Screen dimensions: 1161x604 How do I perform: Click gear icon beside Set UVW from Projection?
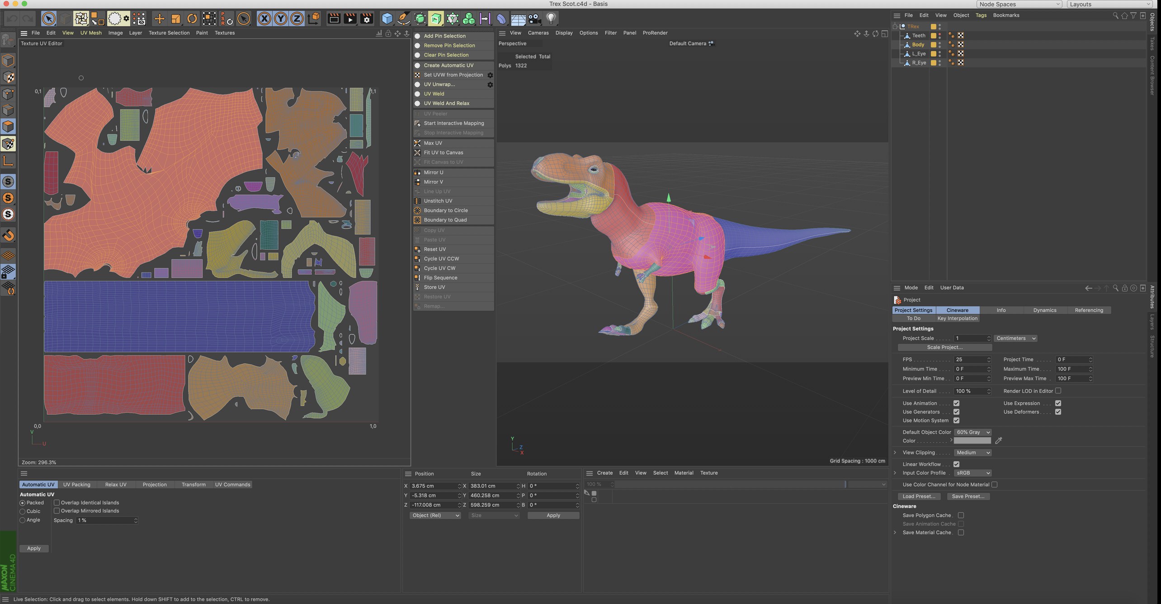pyautogui.click(x=490, y=75)
